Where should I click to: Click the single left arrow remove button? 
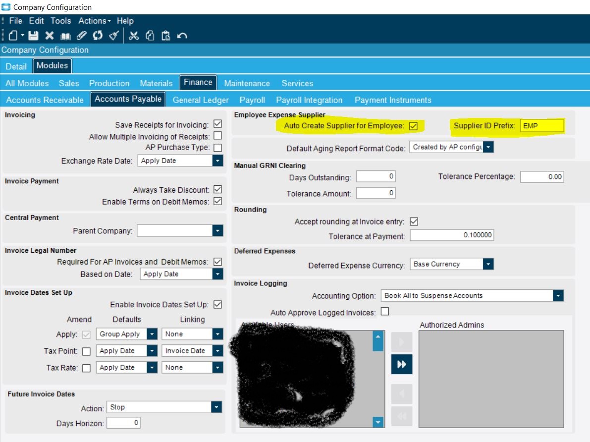click(x=401, y=394)
